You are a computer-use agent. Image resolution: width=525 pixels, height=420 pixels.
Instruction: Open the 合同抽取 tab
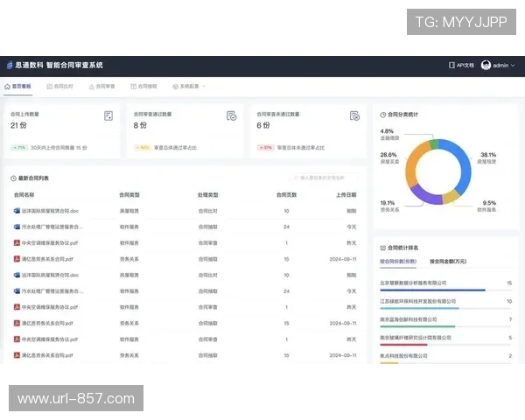[x=143, y=87]
